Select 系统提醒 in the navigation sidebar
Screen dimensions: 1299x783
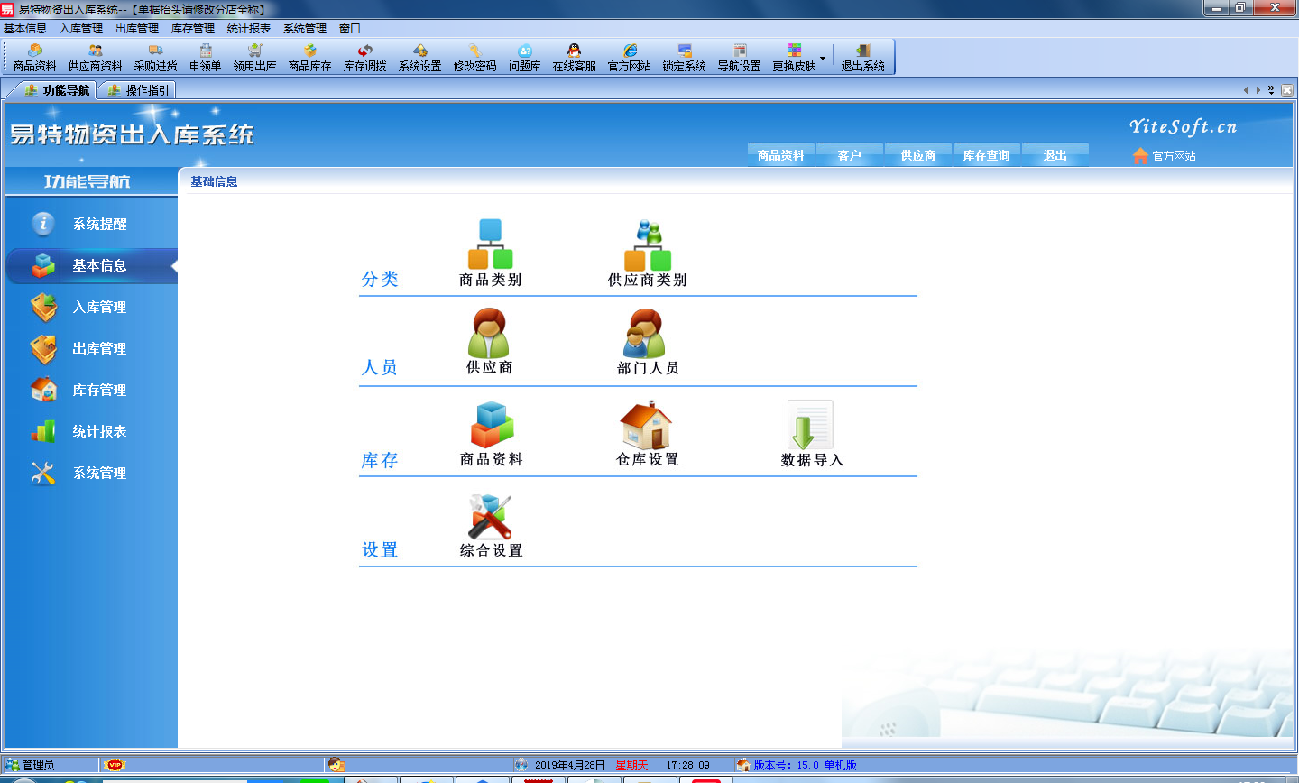91,224
